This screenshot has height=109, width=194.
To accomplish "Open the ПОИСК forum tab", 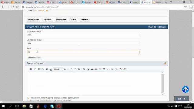I will tap(73, 19).
